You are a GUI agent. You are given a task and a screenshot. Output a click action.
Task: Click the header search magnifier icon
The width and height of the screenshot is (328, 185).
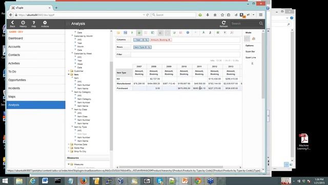(261, 24)
